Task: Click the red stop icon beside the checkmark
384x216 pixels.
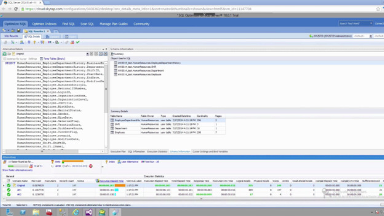Action: (x=72, y=42)
